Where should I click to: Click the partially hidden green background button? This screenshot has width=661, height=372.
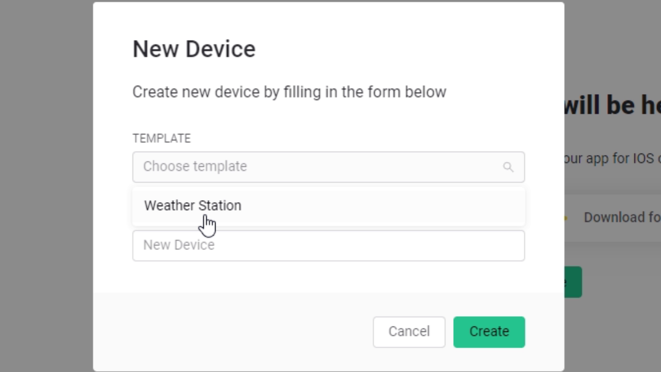(574, 282)
